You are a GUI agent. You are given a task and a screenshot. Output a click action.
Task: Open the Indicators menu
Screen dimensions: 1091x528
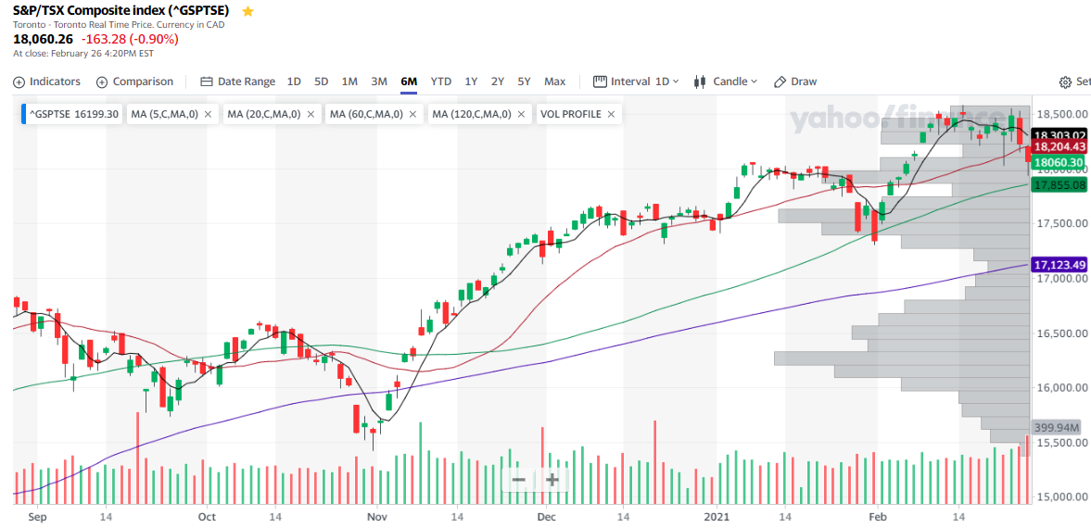tap(46, 82)
